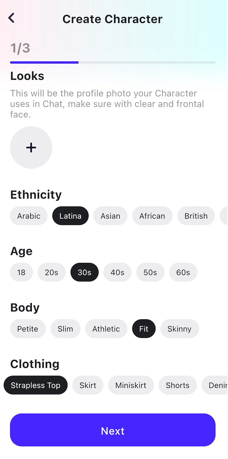Click the step progress bar
228x459 pixels.
click(113, 62)
